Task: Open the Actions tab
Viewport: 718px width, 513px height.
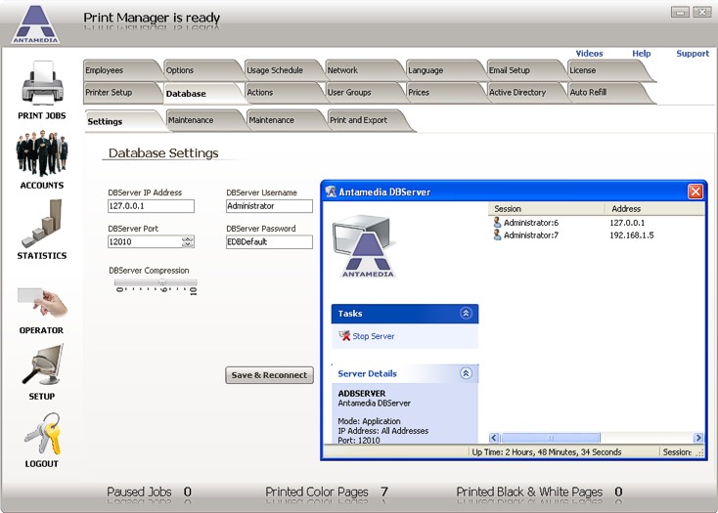Action: pos(284,93)
